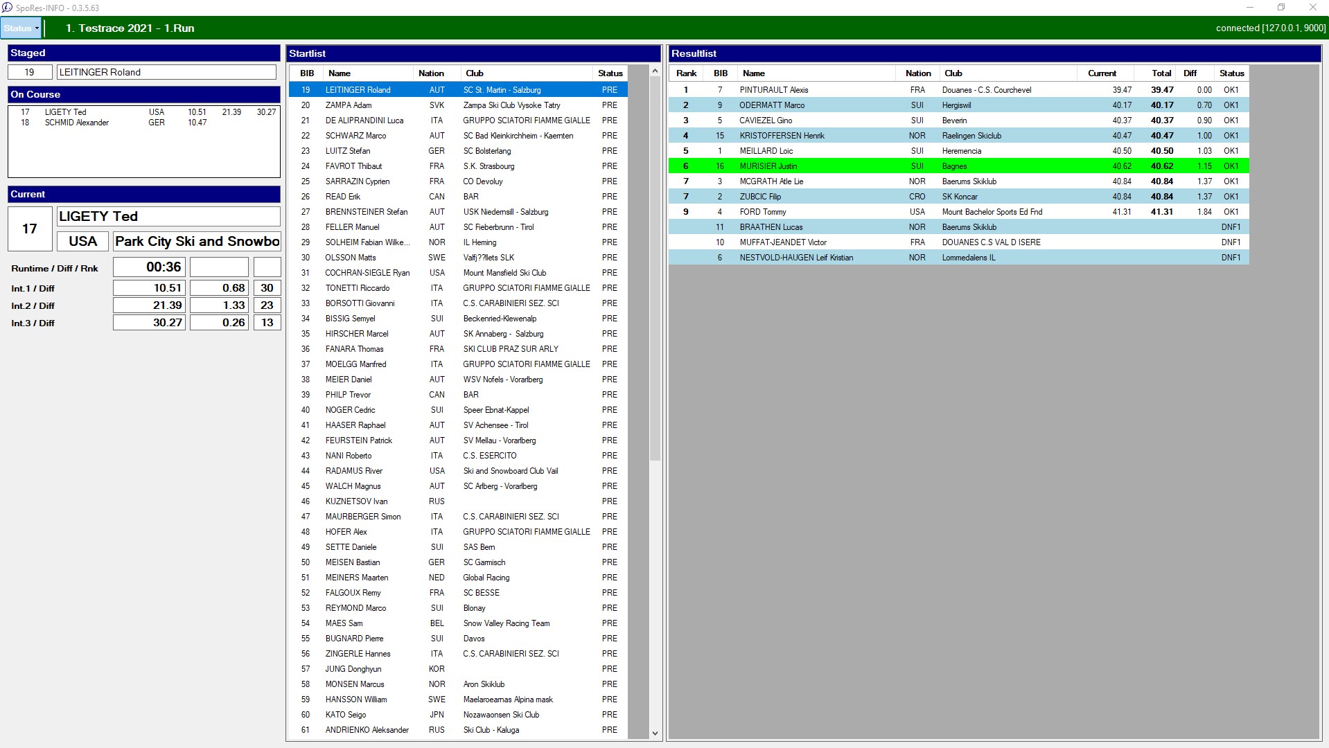Viewport: 1329px width, 748px height.
Task: Select result row MEILLARD Loic
Action: click(959, 151)
